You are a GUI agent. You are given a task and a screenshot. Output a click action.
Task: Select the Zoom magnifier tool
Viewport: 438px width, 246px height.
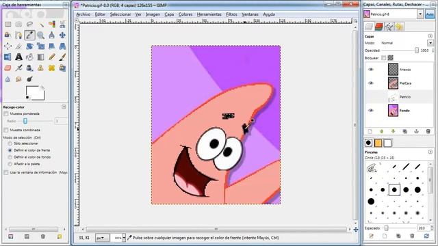pyautogui.click(x=40, y=35)
